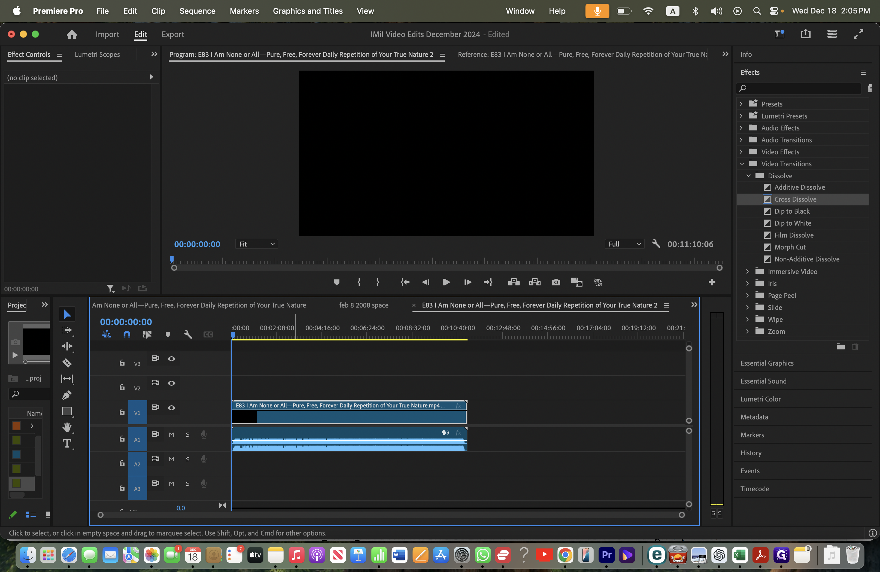Click Go to Out point button

[488, 282]
